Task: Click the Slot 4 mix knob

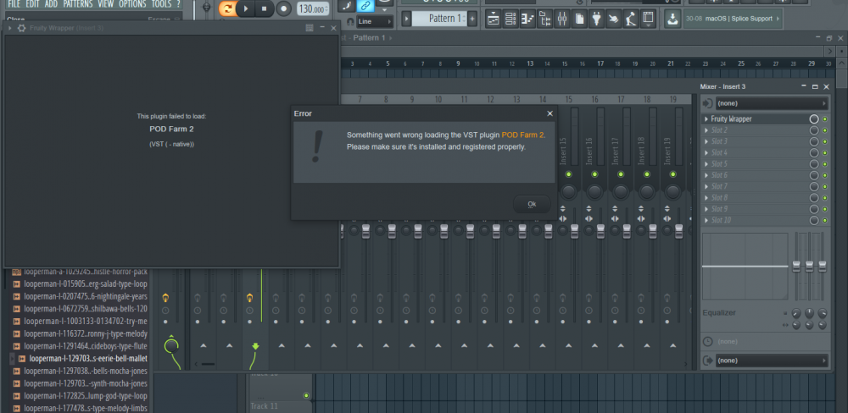Action: [814, 153]
